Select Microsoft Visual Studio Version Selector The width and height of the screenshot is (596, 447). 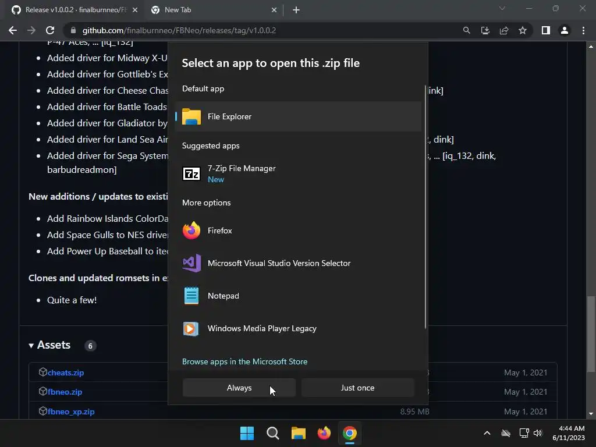(299, 263)
